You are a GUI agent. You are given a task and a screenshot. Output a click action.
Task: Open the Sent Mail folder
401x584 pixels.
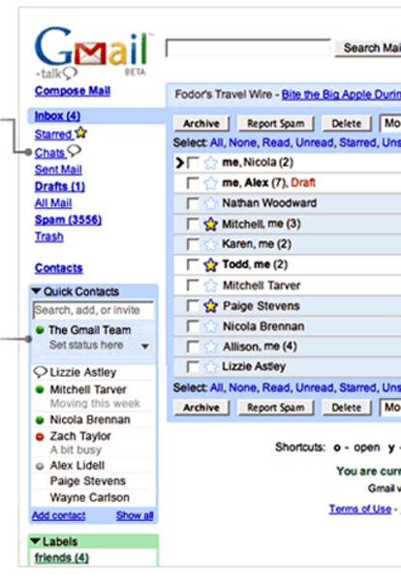(x=58, y=169)
